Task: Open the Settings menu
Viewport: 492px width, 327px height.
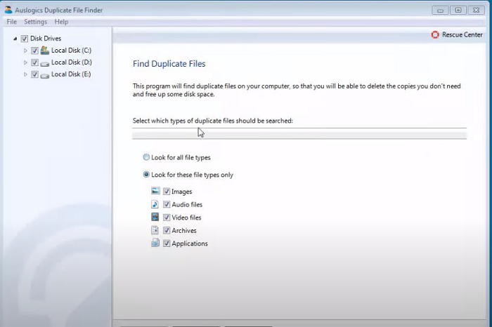Action: click(35, 22)
